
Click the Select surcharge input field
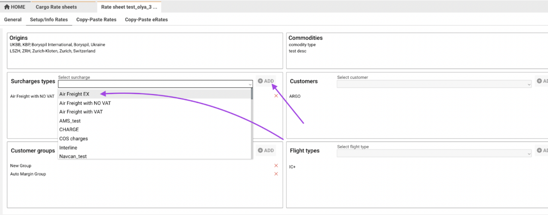(153, 84)
